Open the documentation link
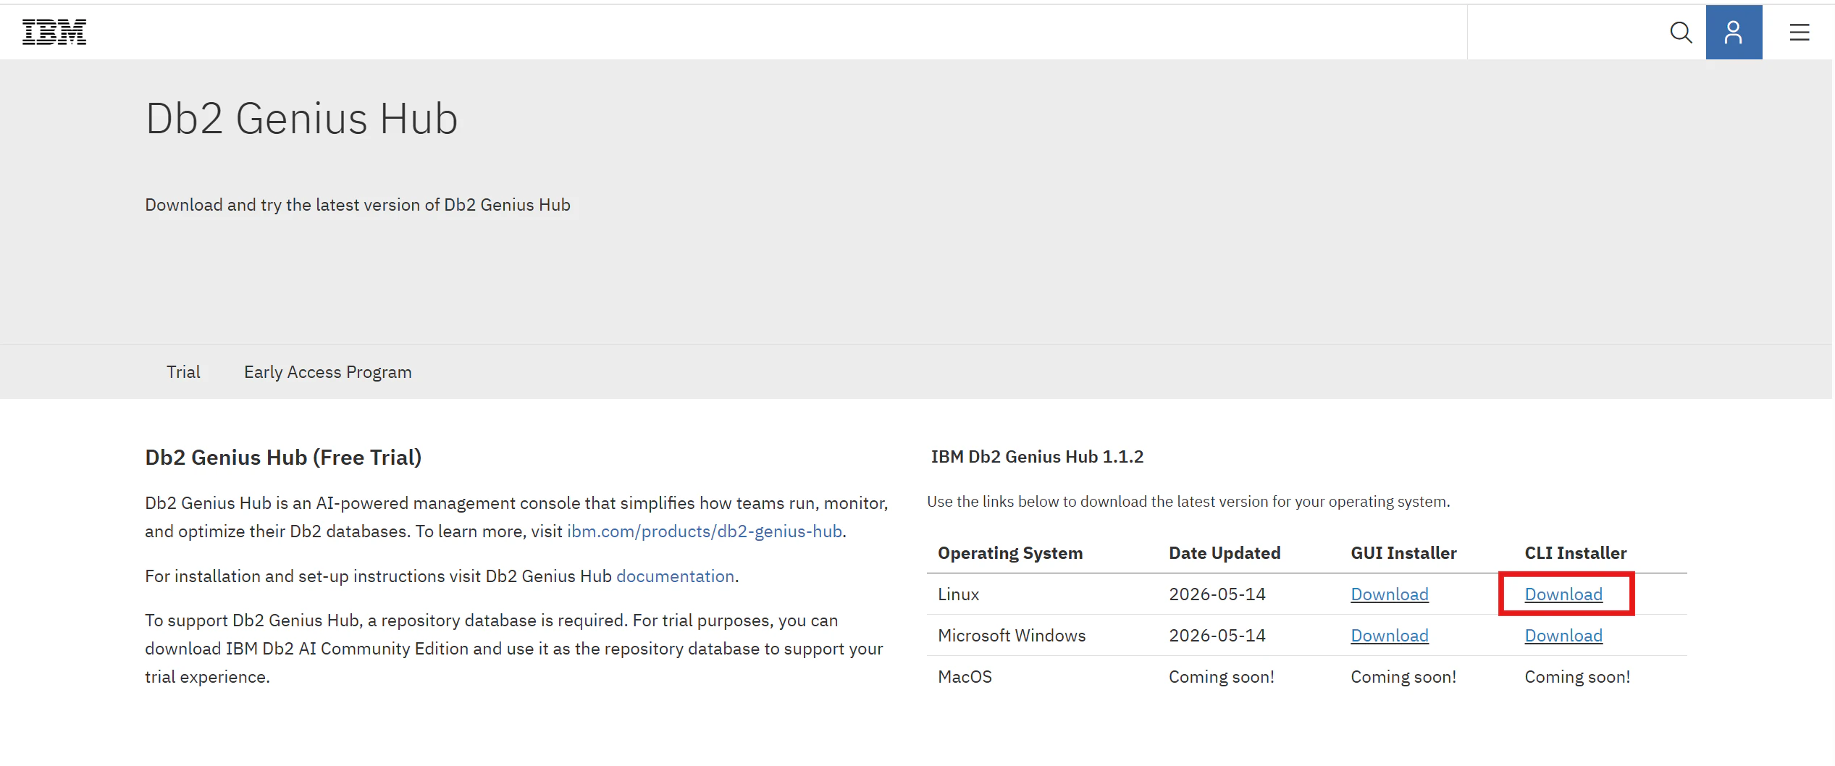This screenshot has width=1835, height=766. (x=676, y=576)
